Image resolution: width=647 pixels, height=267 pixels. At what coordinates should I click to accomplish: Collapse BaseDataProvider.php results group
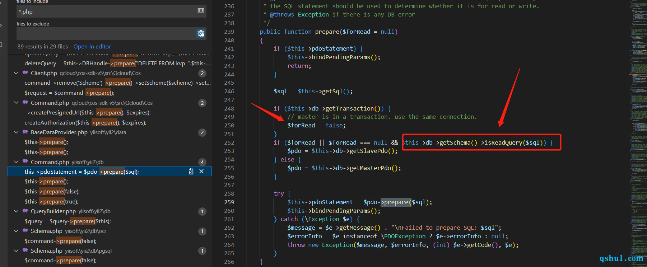(x=16, y=132)
